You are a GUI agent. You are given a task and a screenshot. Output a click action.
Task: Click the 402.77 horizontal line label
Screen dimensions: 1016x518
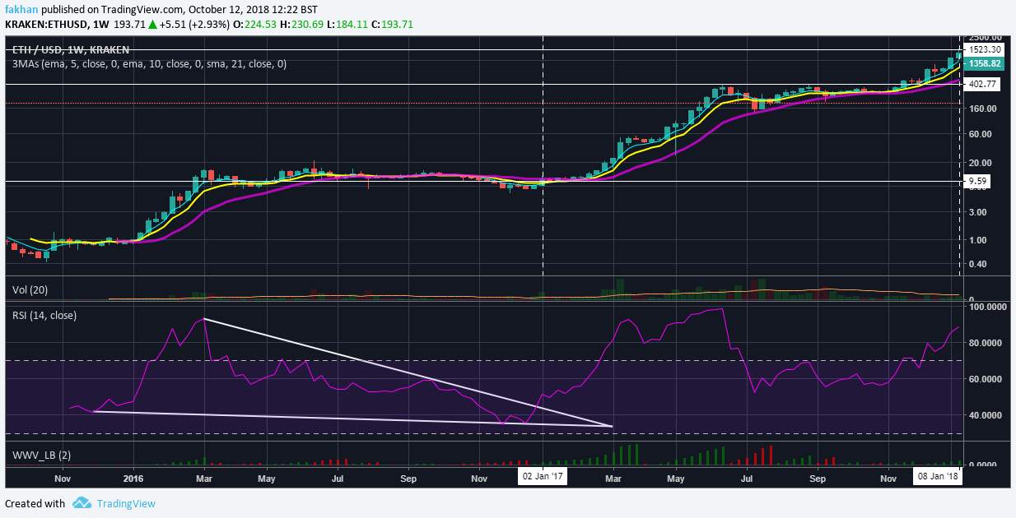(984, 84)
